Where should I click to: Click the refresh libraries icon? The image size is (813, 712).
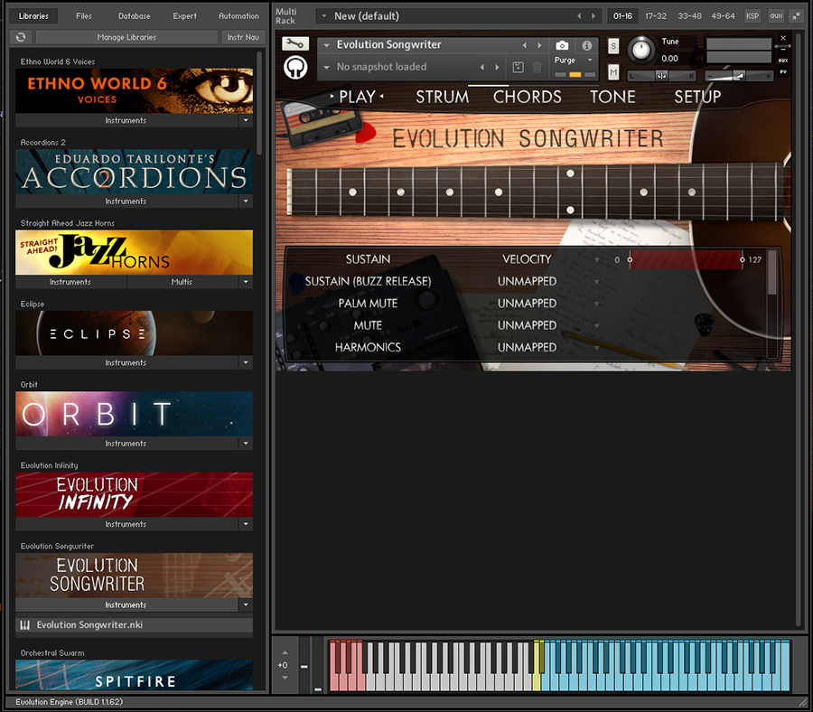(x=21, y=37)
